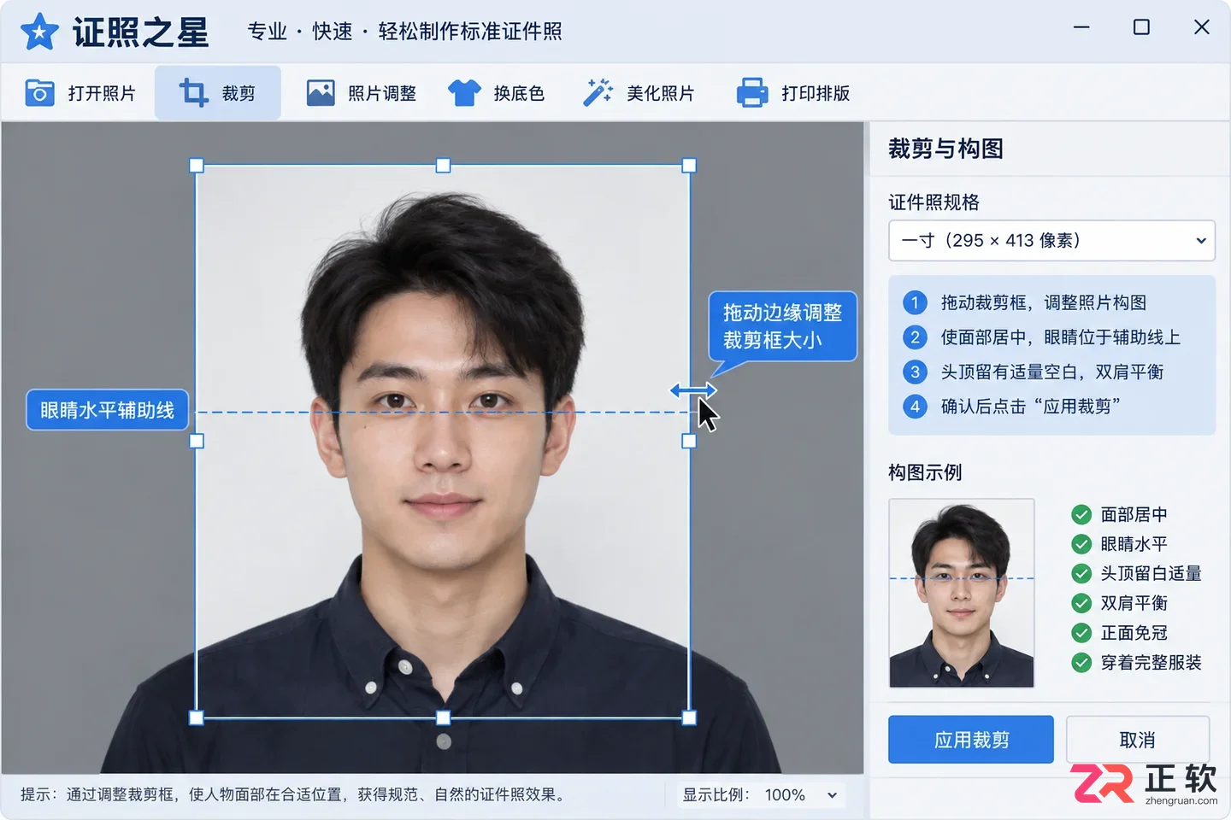This screenshot has height=820, width=1231.
Task: Switch to 换底色 tool
Action: pyautogui.click(x=497, y=92)
